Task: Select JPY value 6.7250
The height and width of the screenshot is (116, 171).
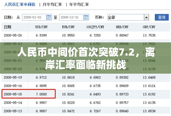Action: tap(95, 35)
